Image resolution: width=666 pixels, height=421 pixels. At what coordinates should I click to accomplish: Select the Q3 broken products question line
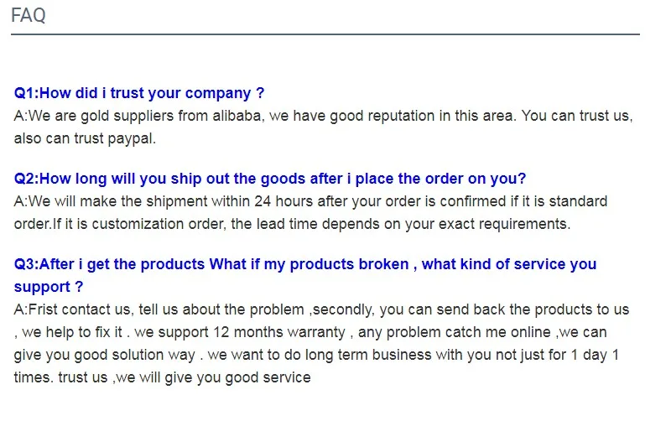tap(305, 264)
